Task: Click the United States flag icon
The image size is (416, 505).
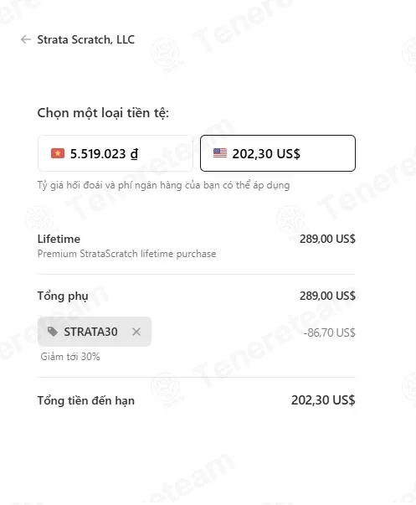Action: click(220, 153)
